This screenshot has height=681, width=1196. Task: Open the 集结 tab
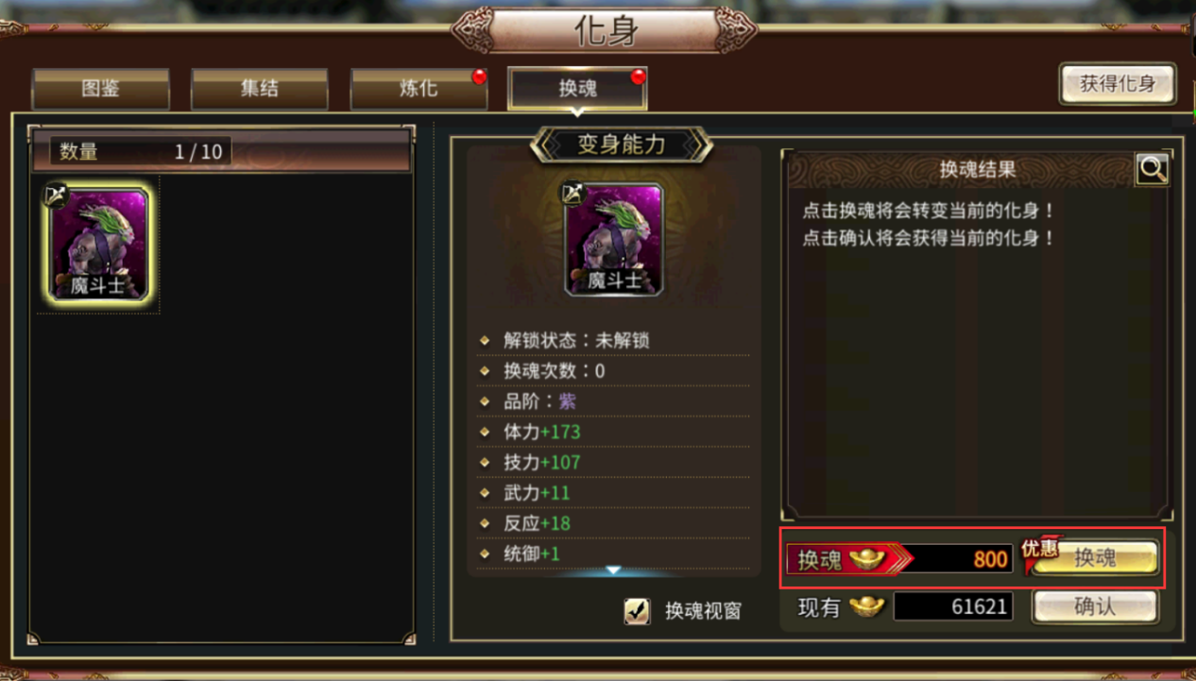point(260,89)
